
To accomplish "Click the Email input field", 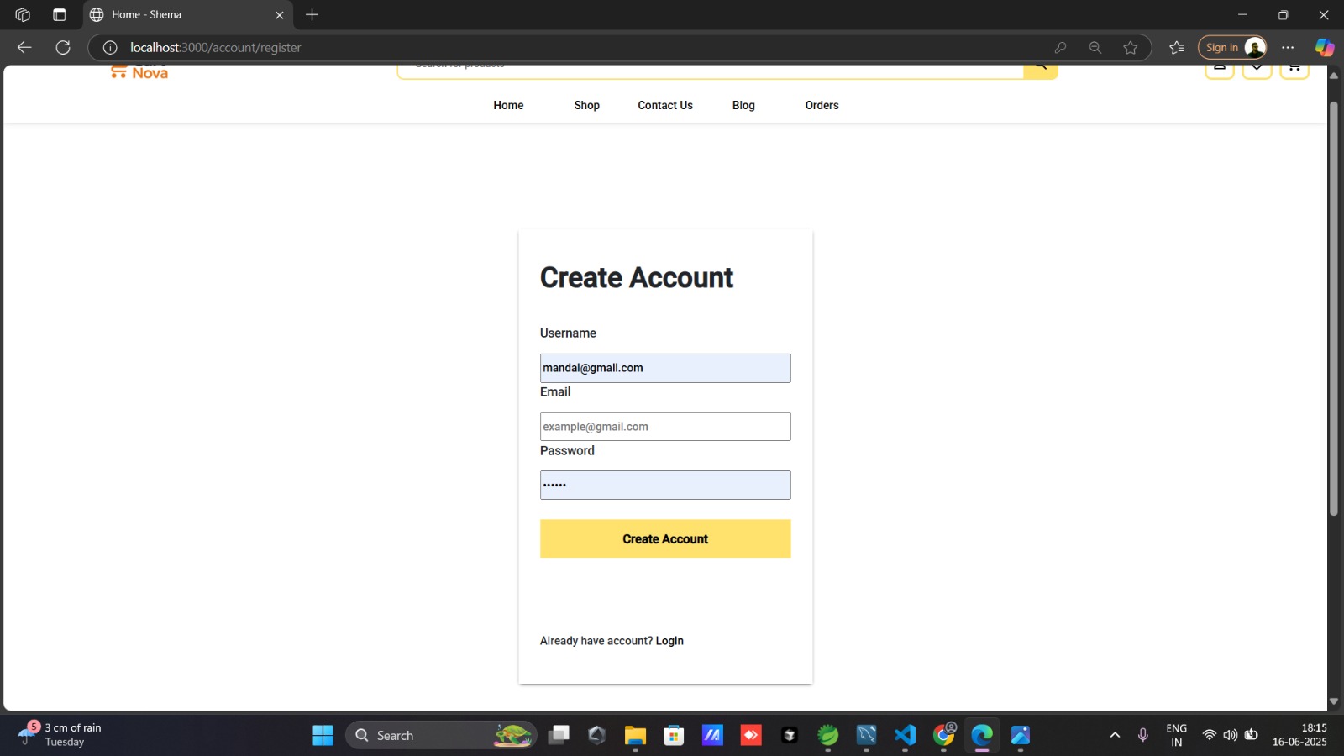I will 665,427.
